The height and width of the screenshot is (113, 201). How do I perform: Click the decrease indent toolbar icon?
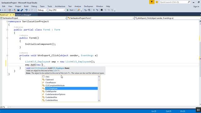(94, 10)
